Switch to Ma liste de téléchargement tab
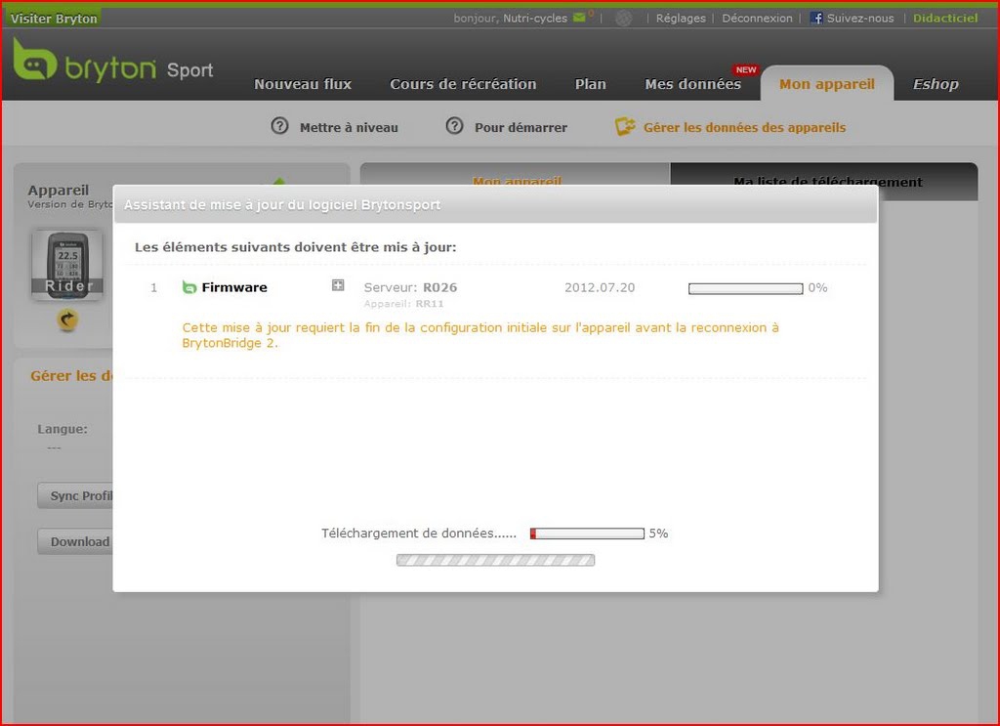The image size is (1000, 726). [824, 181]
